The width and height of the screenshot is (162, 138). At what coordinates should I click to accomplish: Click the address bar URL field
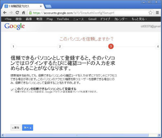[90, 13]
